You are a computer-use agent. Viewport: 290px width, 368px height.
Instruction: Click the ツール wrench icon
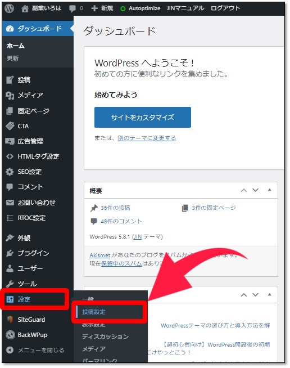pos(10,284)
